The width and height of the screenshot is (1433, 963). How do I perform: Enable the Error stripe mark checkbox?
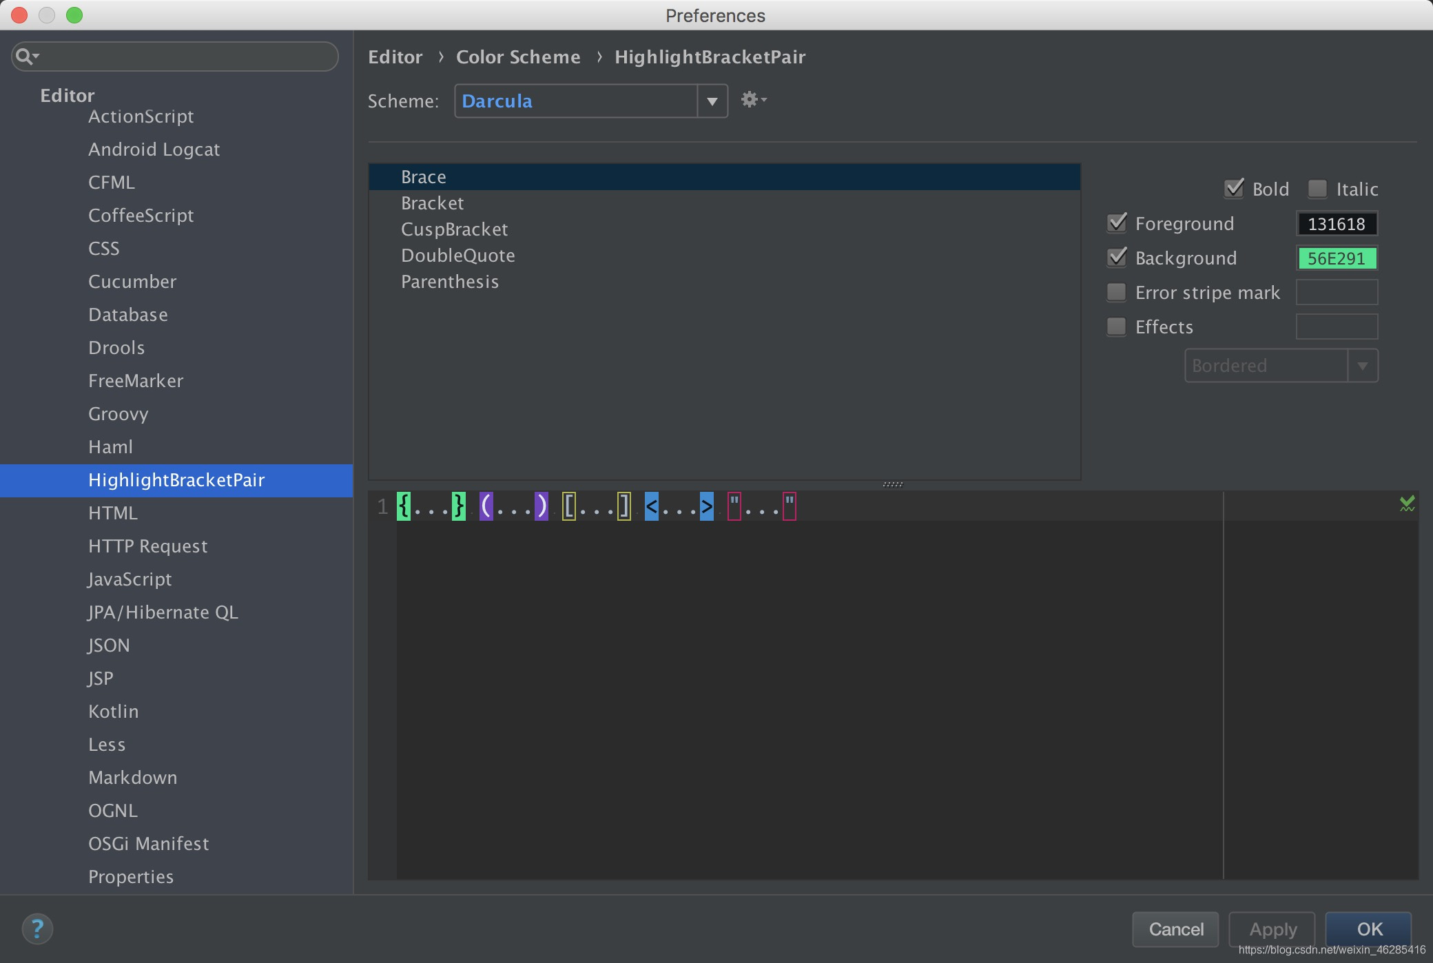(x=1118, y=291)
